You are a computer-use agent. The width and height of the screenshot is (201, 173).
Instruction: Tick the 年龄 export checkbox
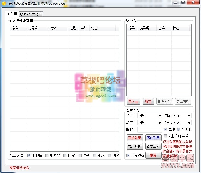94,156
